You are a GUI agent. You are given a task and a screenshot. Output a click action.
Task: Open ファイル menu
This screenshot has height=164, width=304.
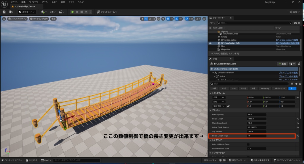pos(14,2)
